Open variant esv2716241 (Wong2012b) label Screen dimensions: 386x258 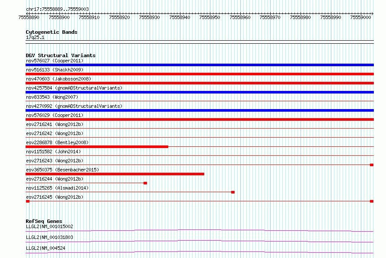coord(55,124)
